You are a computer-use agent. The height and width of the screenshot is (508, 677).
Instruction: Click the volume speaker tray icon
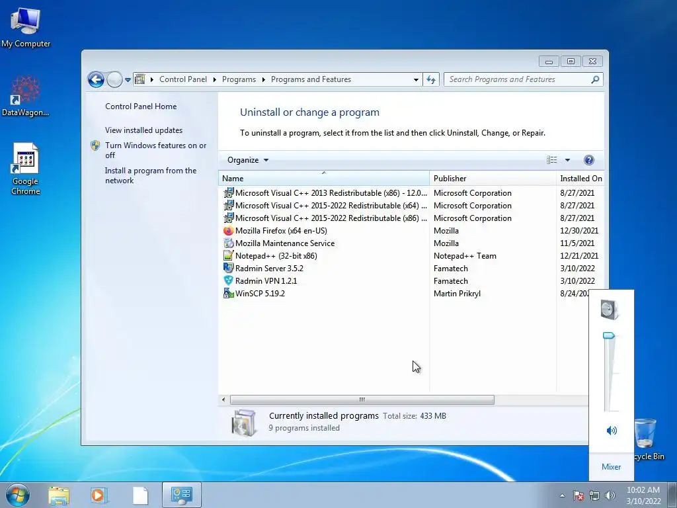[x=610, y=495]
